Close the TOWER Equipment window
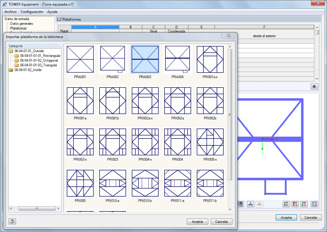The image size is (327, 232). tap(318, 3)
